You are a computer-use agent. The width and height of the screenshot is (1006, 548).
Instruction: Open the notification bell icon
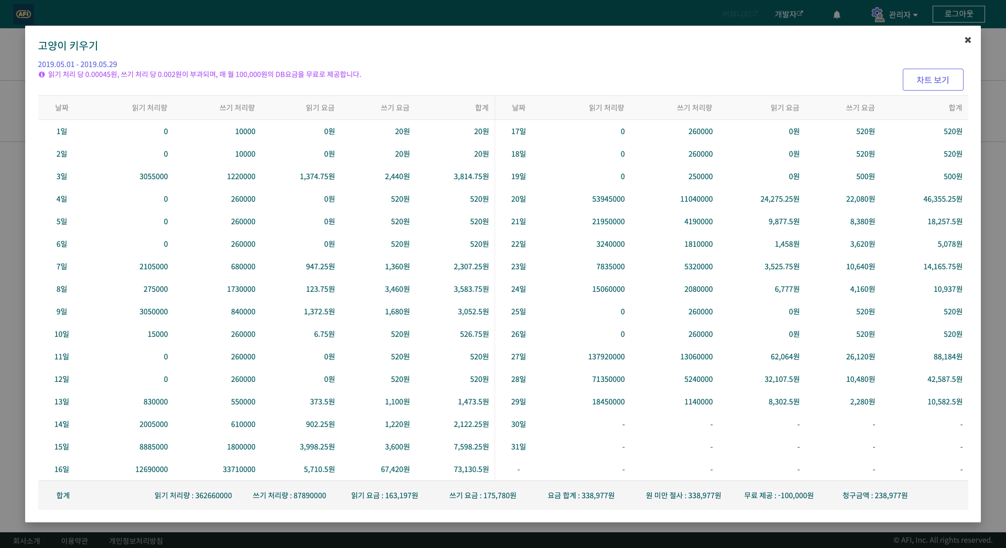837,15
